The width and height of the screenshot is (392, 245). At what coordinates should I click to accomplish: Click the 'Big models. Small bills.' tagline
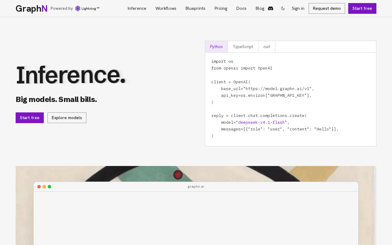tap(56, 100)
